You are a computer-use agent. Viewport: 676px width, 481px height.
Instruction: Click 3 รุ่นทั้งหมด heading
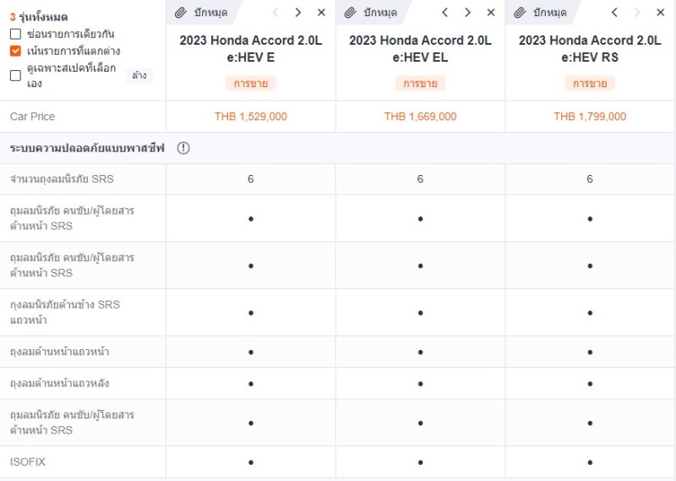[39, 17]
